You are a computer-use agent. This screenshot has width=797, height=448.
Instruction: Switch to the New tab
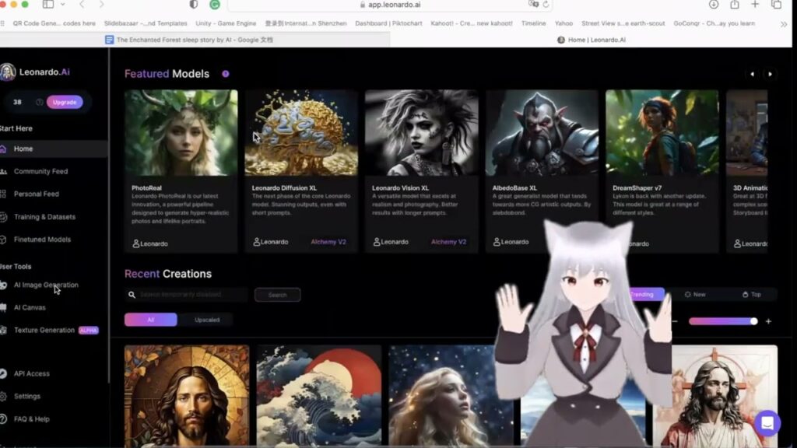tap(695, 295)
